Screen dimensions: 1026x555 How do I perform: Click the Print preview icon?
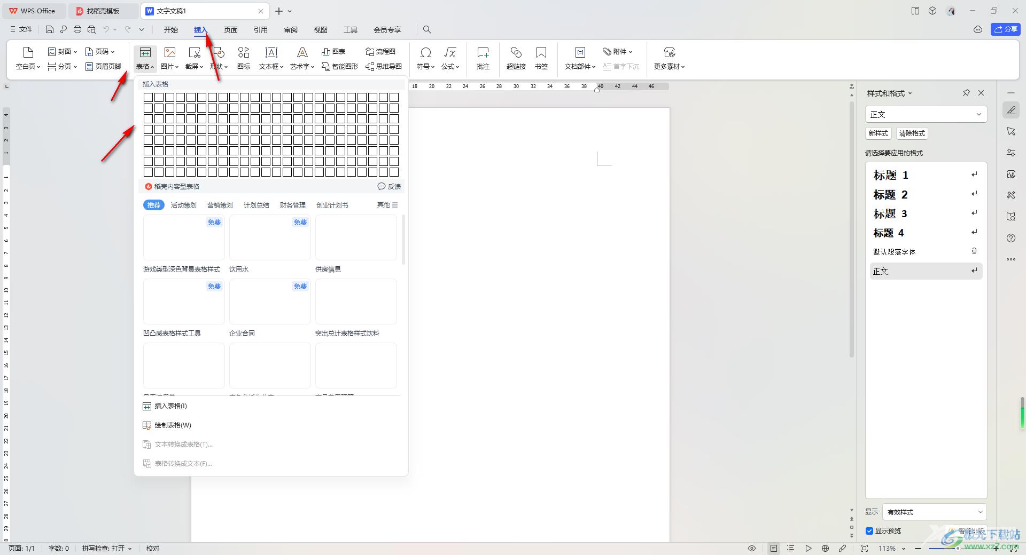coord(91,29)
